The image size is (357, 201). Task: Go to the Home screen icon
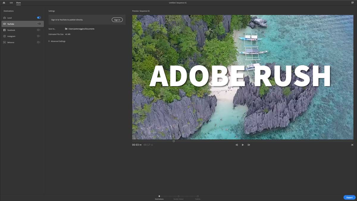(4, 3)
